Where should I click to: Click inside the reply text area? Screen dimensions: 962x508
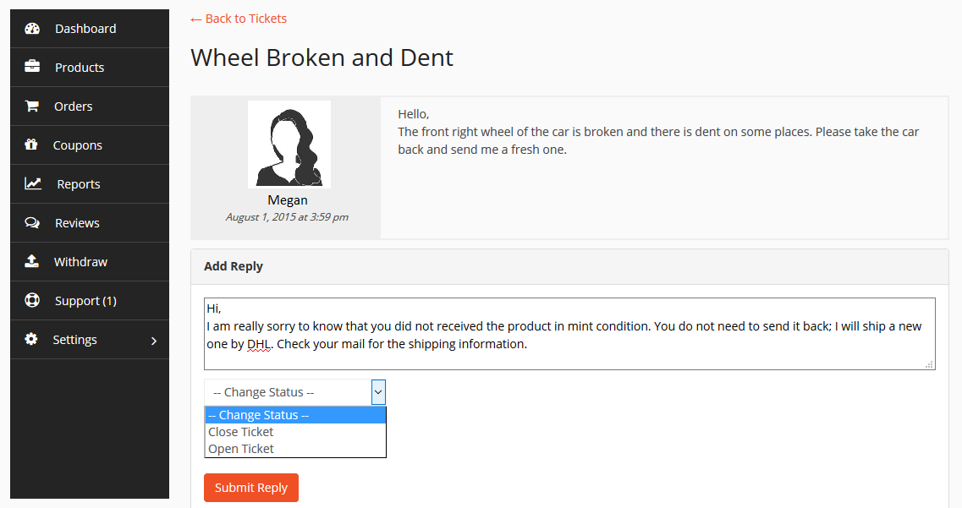point(569,334)
